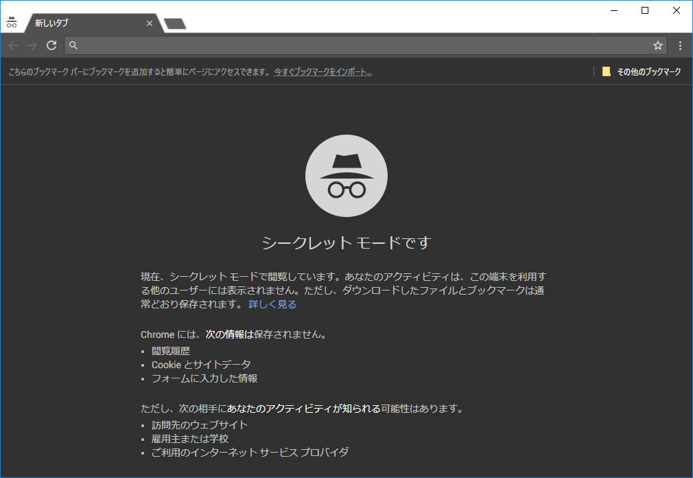
Task: Close the Chrome window
Action: (677, 10)
